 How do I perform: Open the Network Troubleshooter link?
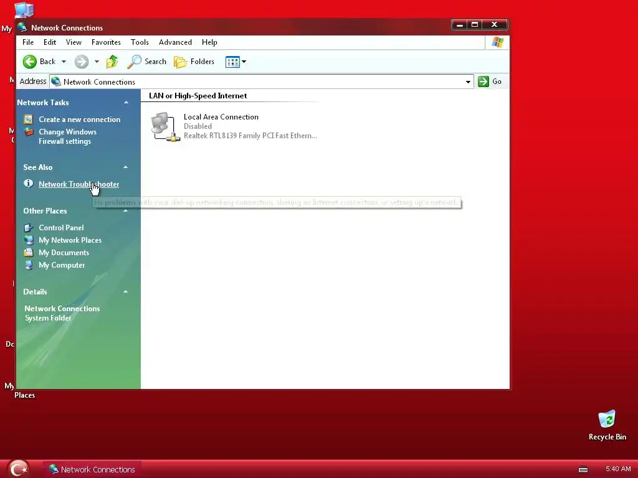(79, 184)
